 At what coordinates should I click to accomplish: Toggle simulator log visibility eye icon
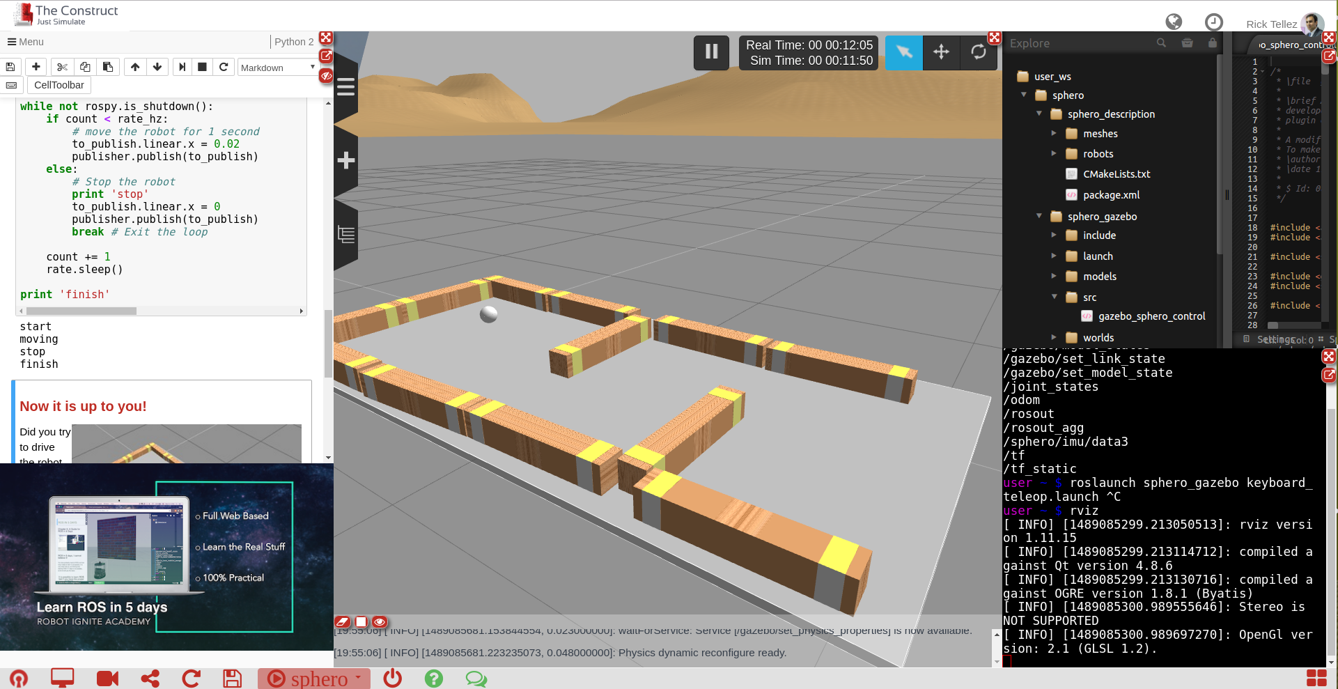(x=380, y=621)
